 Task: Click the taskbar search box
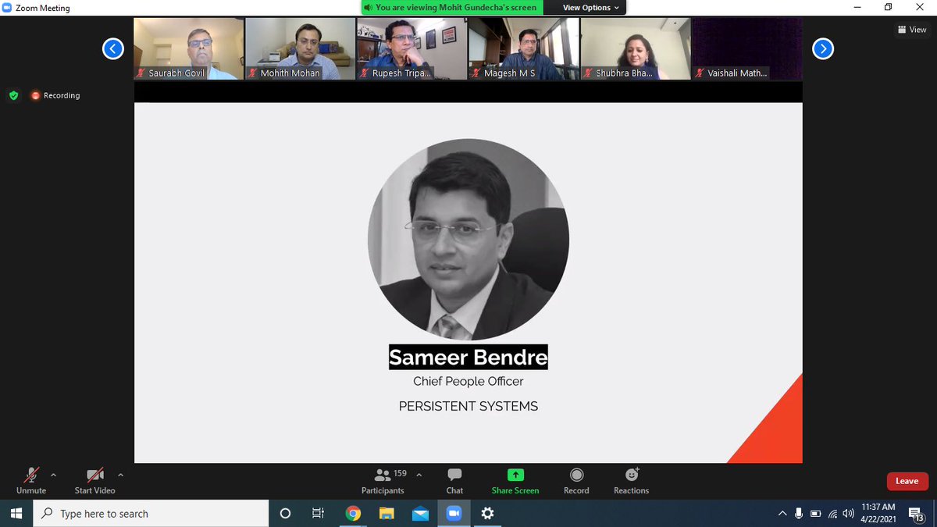click(x=152, y=514)
